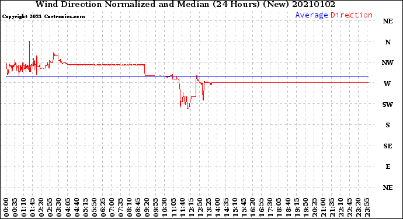Click the 00:00 time label
Screen dimensions: 403x219
(6, 207)
